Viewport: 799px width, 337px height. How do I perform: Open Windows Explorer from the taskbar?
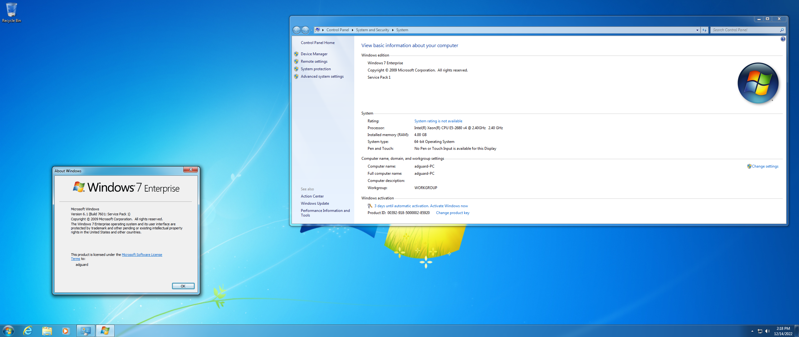click(x=47, y=331)
